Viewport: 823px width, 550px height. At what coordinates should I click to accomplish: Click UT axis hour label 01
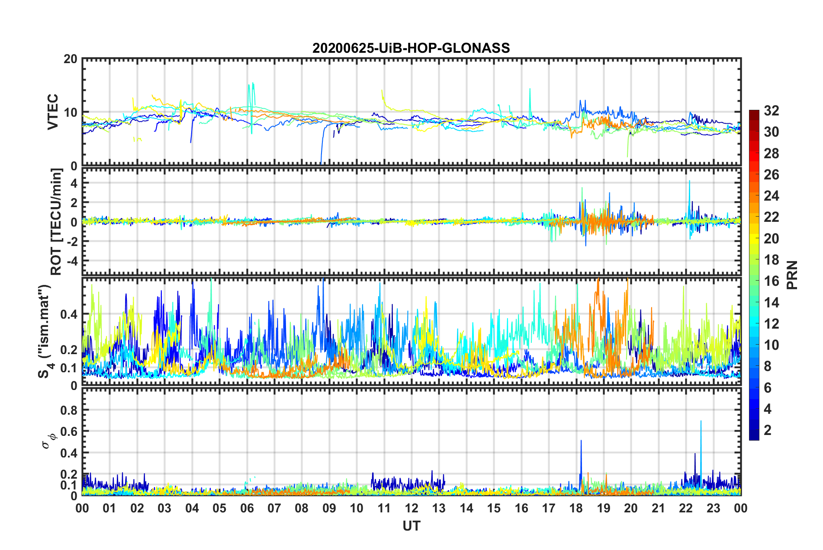109,508
